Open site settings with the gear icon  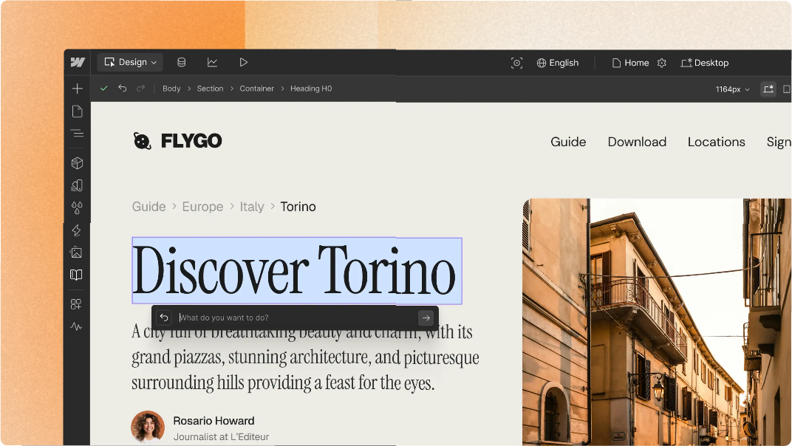pos(662,63)
